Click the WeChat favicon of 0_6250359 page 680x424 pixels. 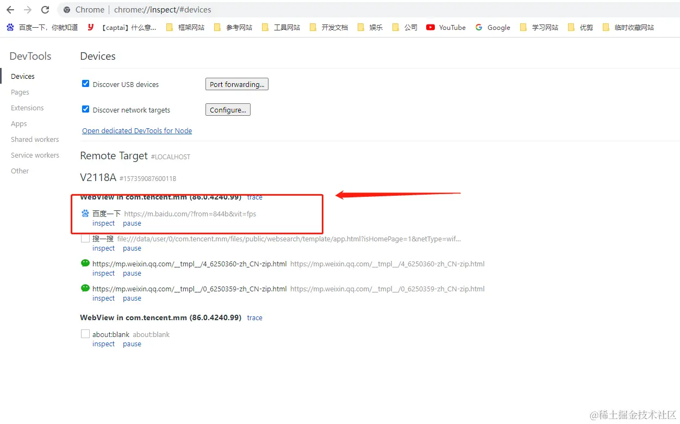(x=85, y=289)
